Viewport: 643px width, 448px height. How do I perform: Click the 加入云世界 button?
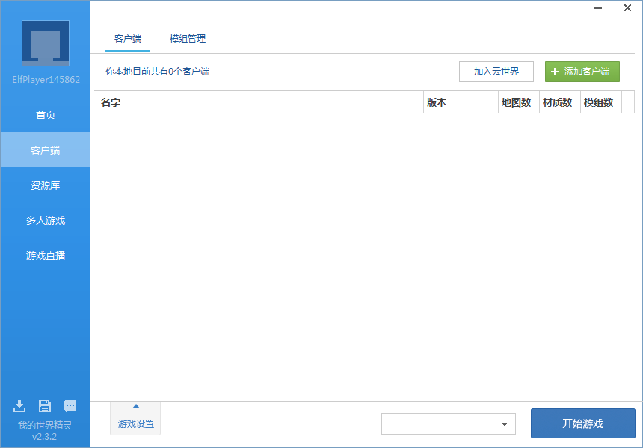[496, 72]
